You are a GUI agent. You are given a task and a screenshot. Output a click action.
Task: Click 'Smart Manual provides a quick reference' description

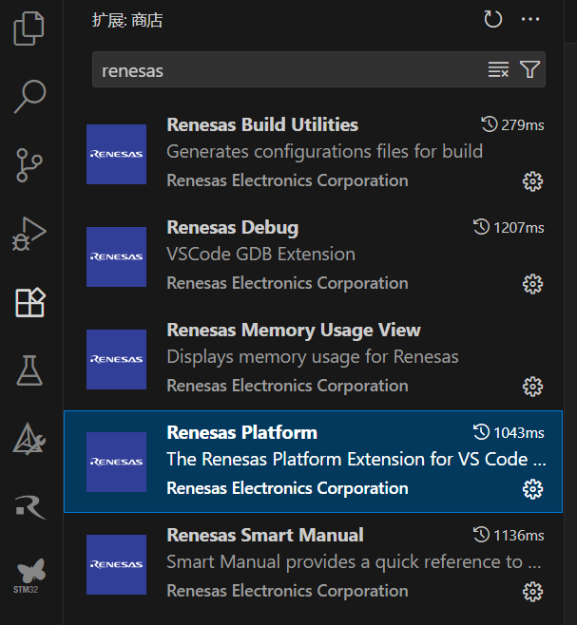354,562
